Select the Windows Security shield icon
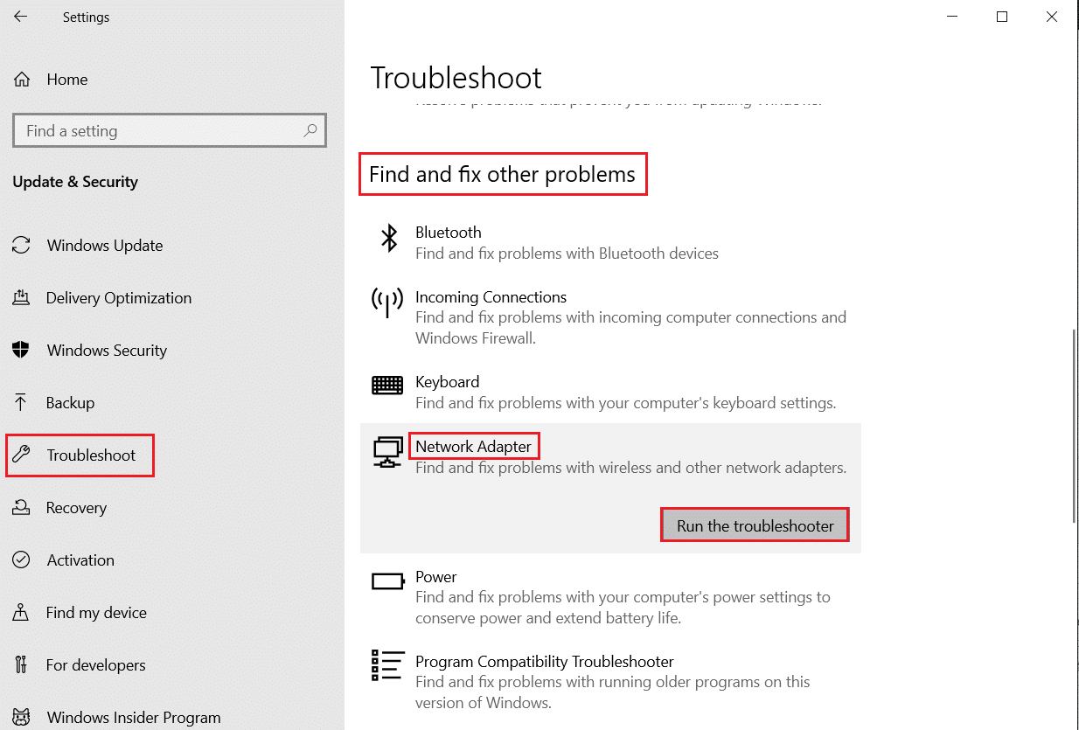 (20, 350)
